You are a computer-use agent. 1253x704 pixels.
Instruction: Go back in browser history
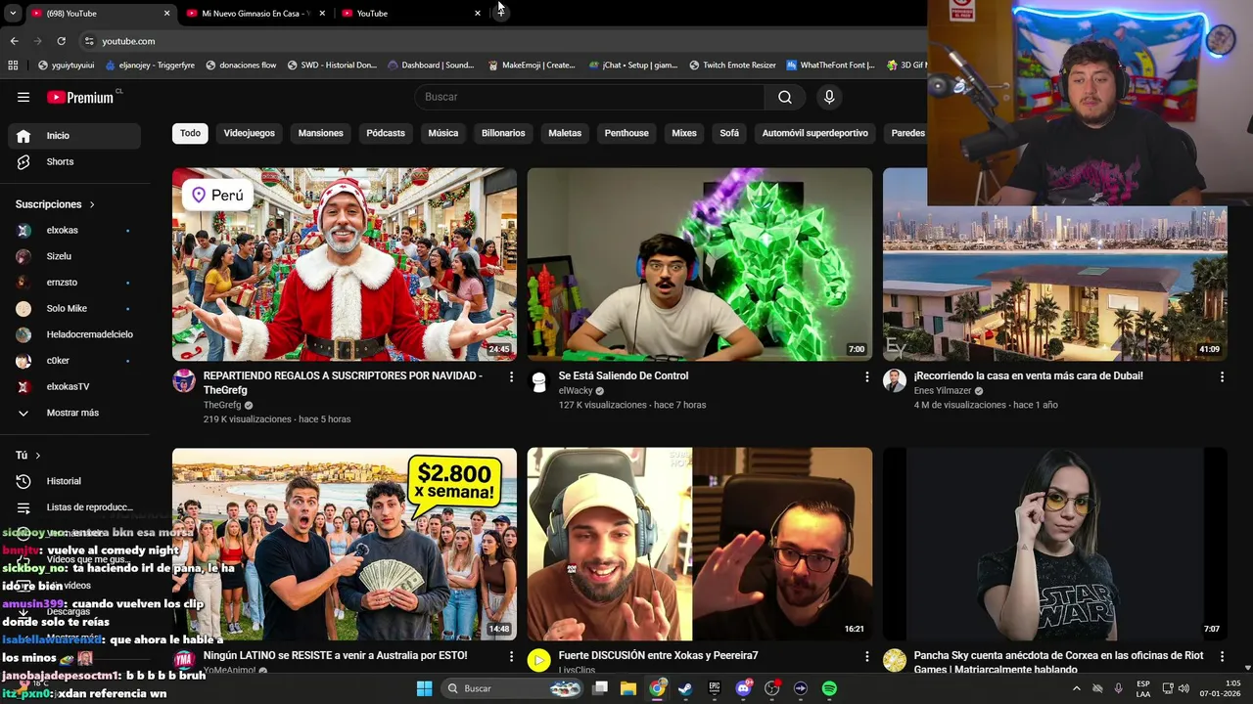click(x=14, y=41)
